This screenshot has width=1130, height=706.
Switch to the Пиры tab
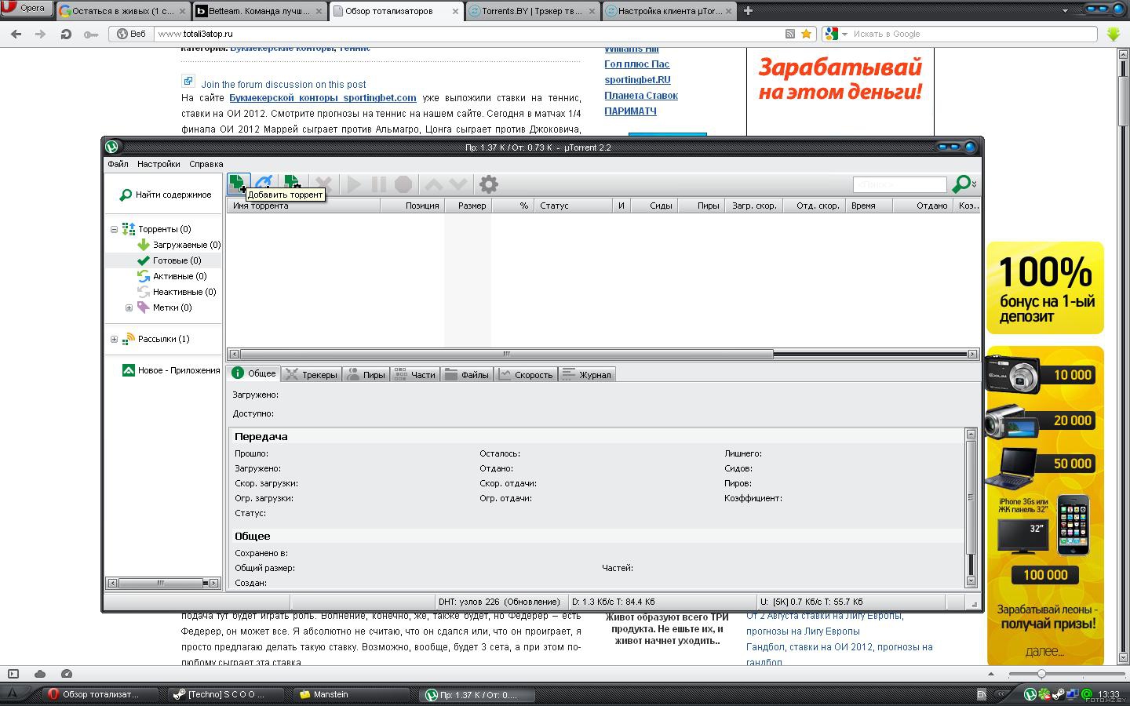366,375
